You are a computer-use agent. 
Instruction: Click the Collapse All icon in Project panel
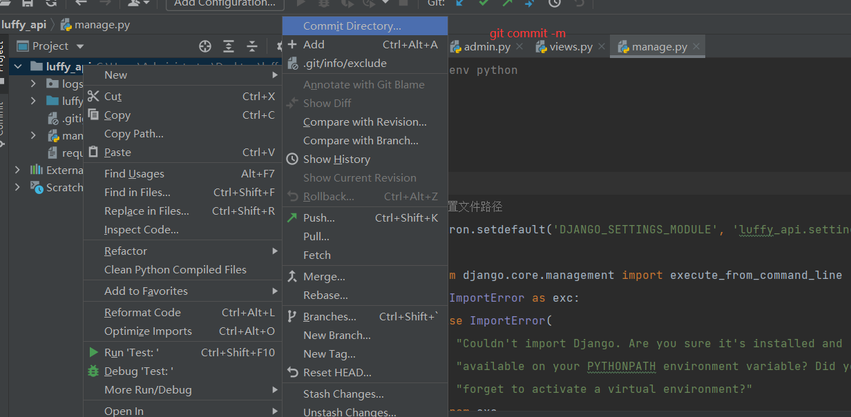252,46
